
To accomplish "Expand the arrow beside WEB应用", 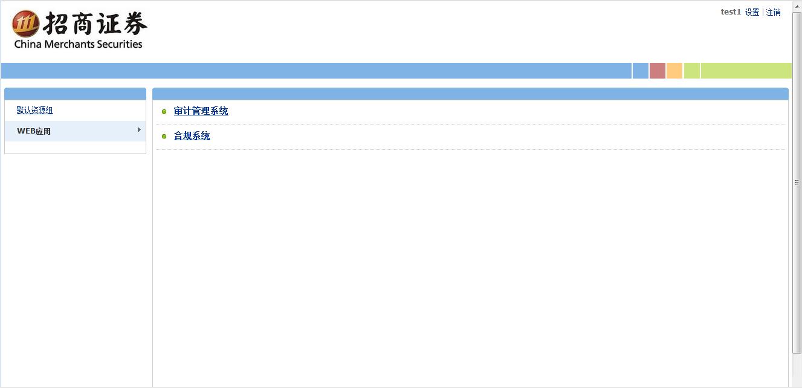I will point(139,130).
